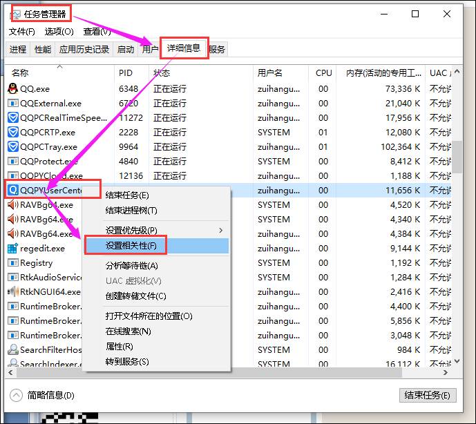Open the 文件(F) menu

(x=21, y=32)
